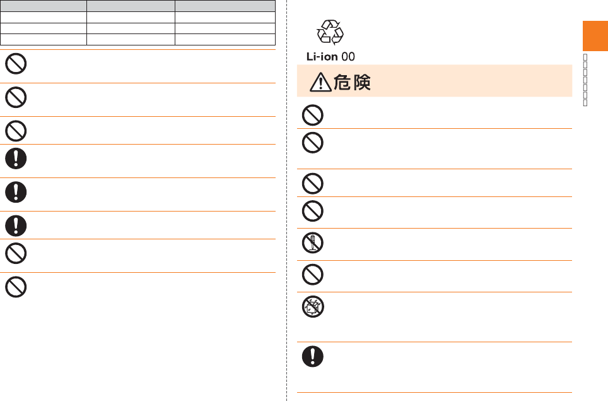Select the first exclamation icon in left column
This screenshot has width=608, height=401.
click(x=16, y=158)
